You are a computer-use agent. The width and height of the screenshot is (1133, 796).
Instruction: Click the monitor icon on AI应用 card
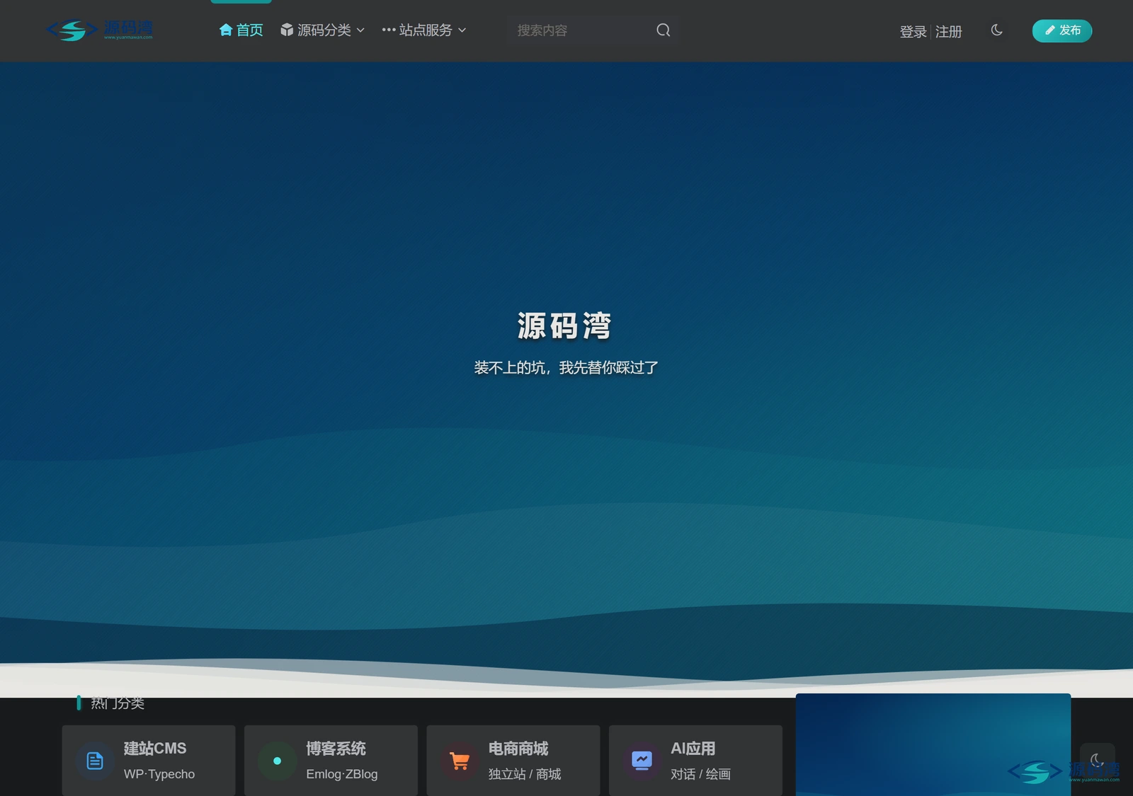642,761
